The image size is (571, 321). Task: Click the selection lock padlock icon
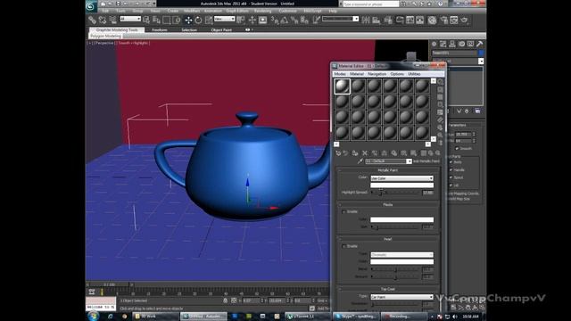point(226,300)
